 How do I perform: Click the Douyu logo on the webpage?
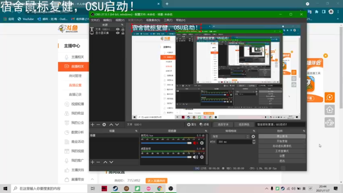coord(68,28)
